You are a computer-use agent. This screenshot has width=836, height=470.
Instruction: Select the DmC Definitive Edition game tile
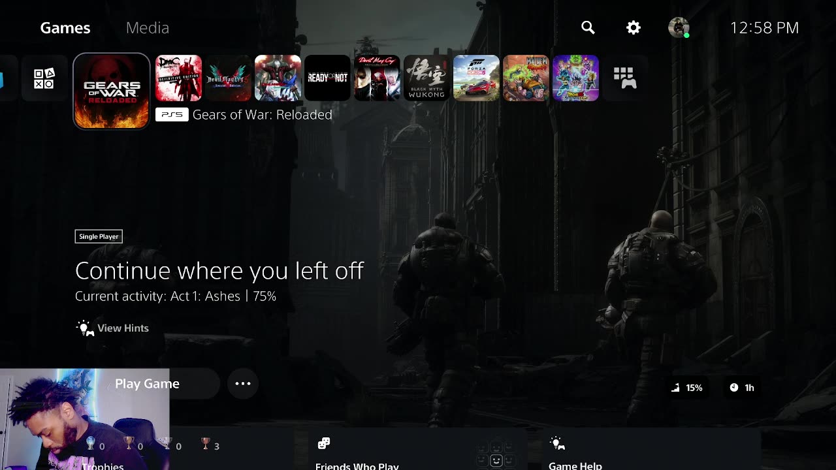pyautogui.click(x=179, y=78)
